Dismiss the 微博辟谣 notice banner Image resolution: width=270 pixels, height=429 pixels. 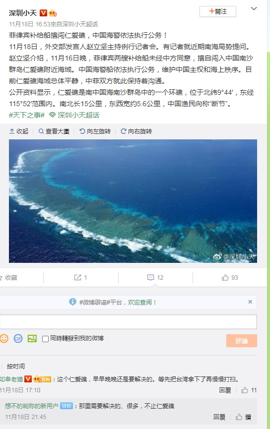pyautogui.click(x=250, y=302)
